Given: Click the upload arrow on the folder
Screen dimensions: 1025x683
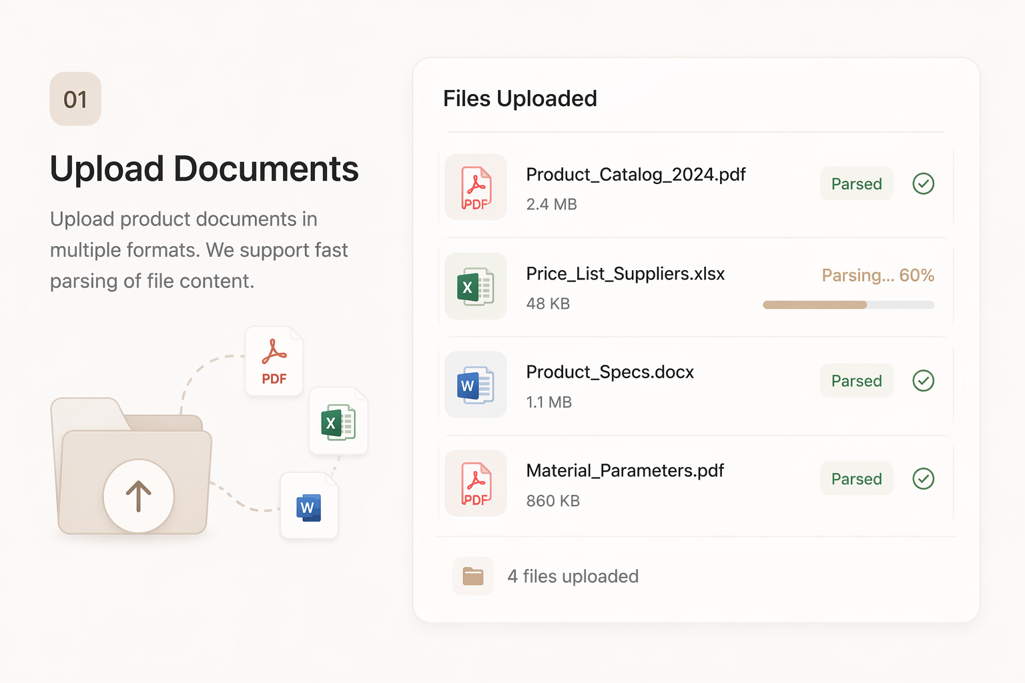Looking at the screenshot, I should click(x=139, y=496).
